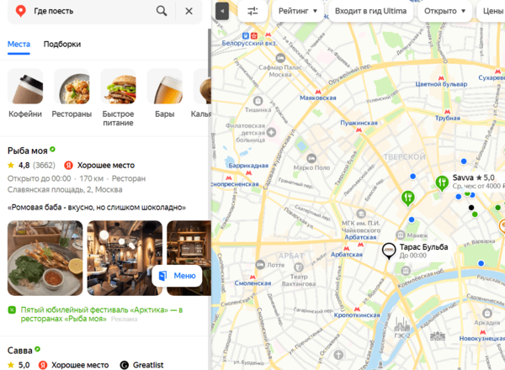
Task: Click the Тарас Бульба map marker
Action: point(389,251)
